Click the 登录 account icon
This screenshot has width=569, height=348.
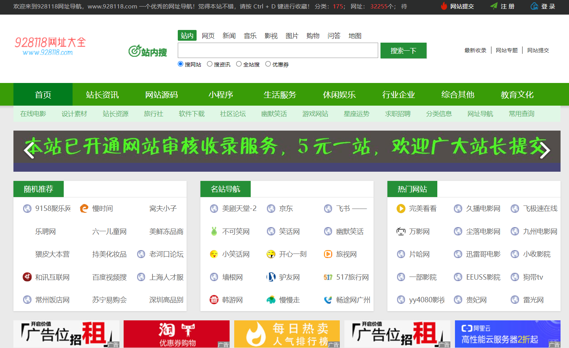(x=534, y=6)
